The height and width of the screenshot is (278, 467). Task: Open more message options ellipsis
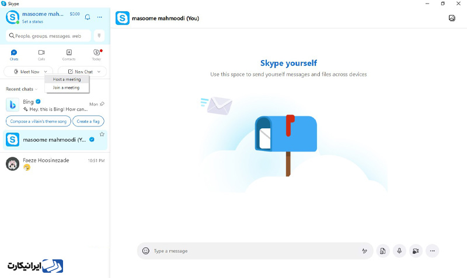coord(432,251)
